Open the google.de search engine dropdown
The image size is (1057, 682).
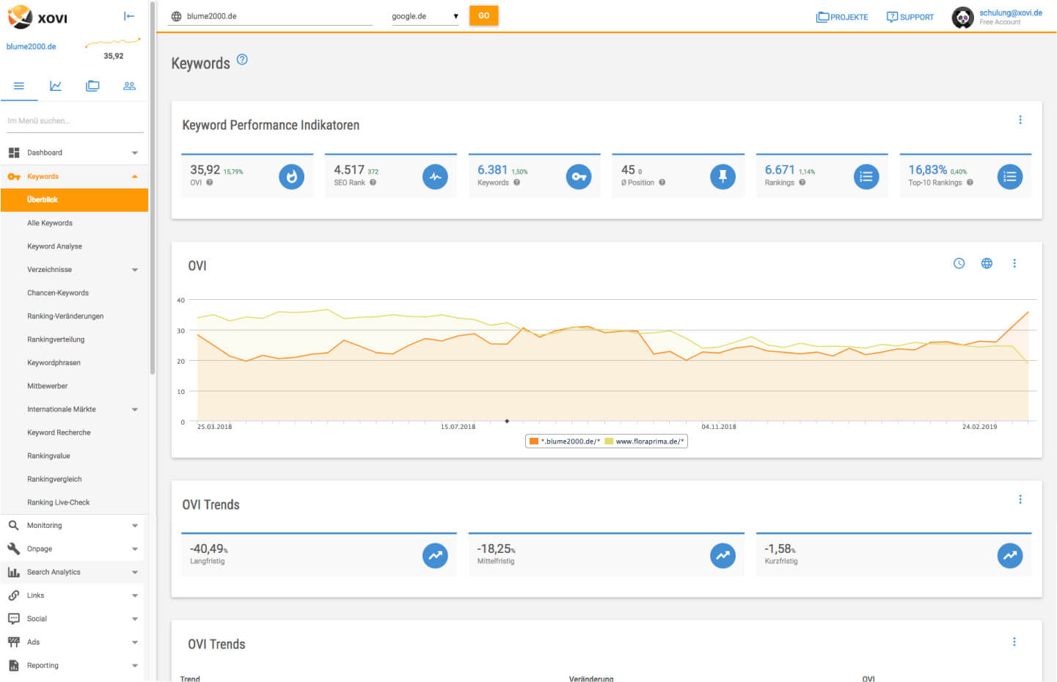point(425,16)
